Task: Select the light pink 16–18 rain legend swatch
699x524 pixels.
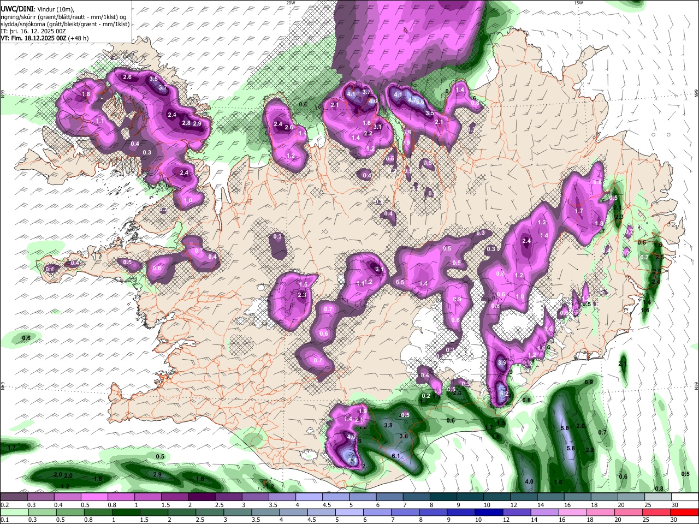Action: (x=573, y=512)
